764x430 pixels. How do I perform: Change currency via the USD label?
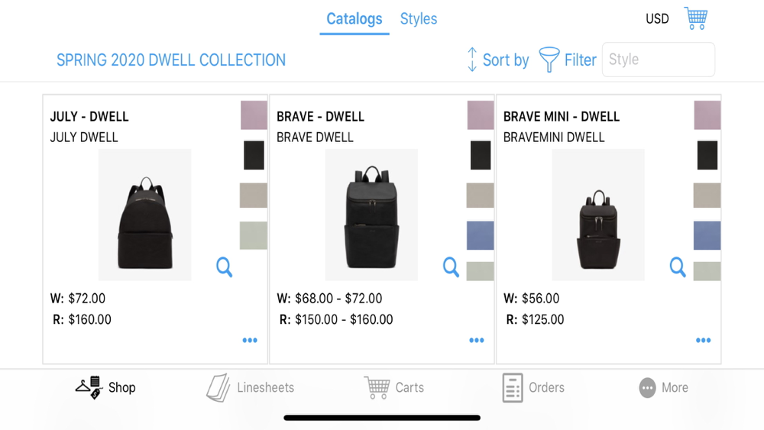[x=657, y=18]
